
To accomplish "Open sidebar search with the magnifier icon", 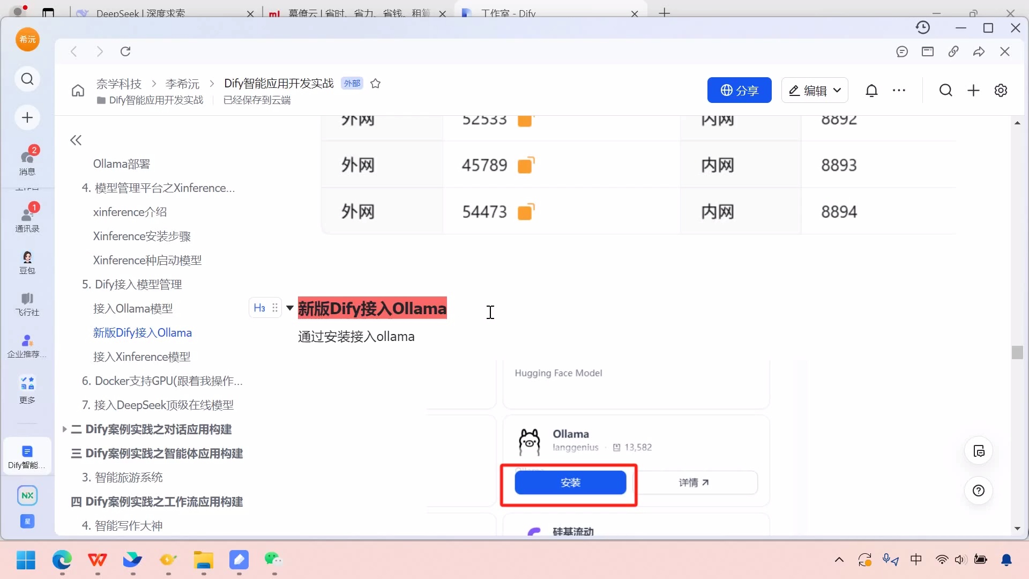I will point(27,79).
